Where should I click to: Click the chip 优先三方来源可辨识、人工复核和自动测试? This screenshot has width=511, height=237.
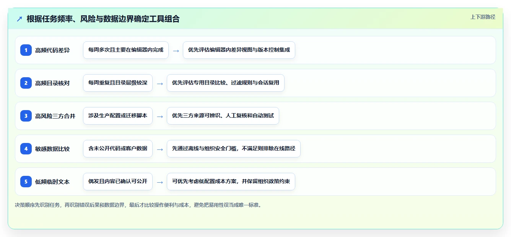[x=223, y=116]
